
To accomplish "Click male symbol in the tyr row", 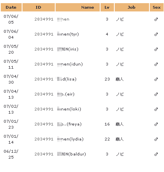I will pos(156,34).
